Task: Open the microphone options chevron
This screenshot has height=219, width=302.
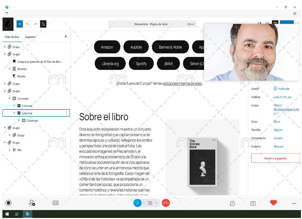Action: coord(144,203)
